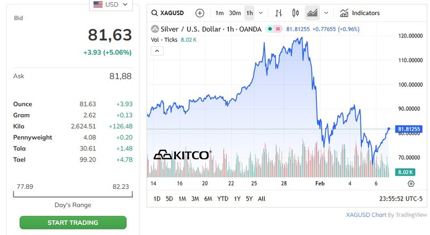Image resolution: width=430 pixels, height=235 pixels.
Task: Open the USD currency dropdown
Action: [111, 4]
